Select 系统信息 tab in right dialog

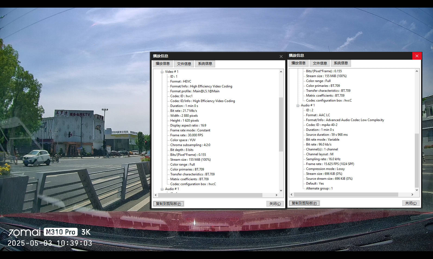341,63
